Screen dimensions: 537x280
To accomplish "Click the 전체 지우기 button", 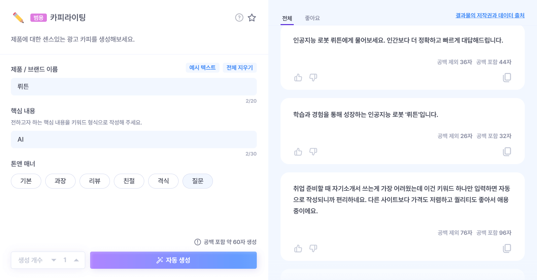I will click(240, 68).
